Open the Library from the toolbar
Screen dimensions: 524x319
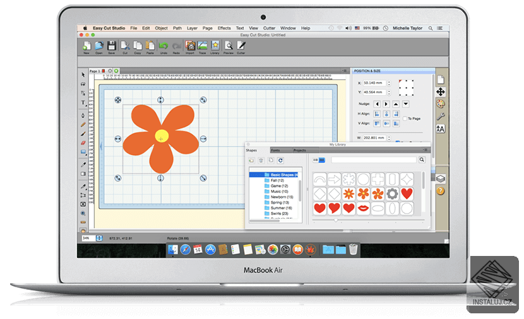(x=215, y=47)
